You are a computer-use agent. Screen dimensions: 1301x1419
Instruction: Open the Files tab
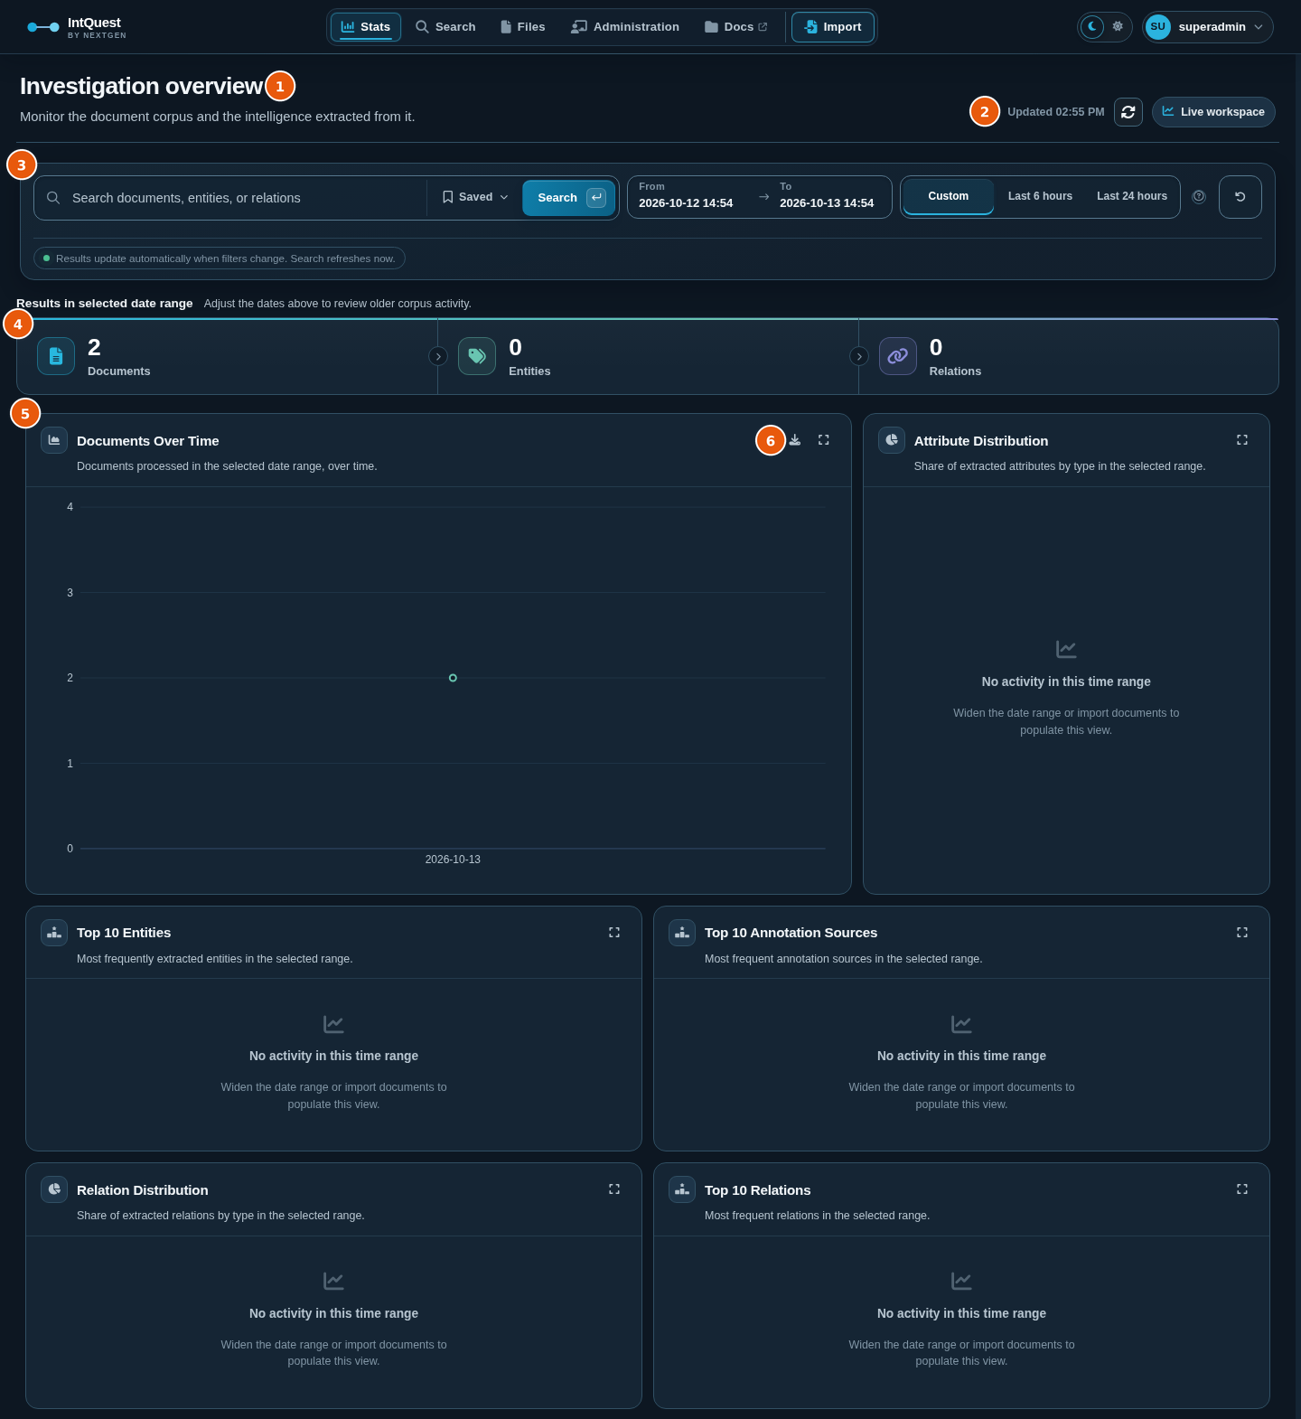(523, 27)
